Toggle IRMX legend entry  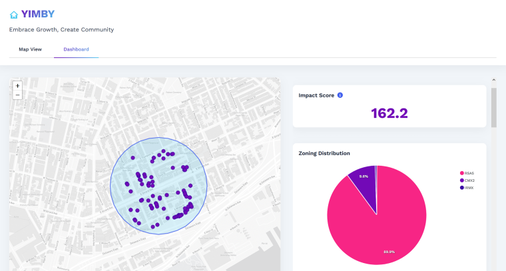tap(467, 188)
